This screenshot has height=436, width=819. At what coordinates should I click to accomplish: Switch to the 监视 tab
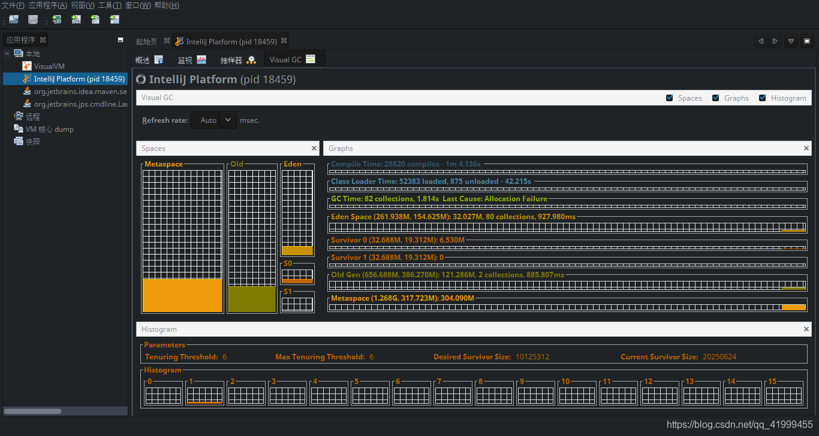coord(192,60)
